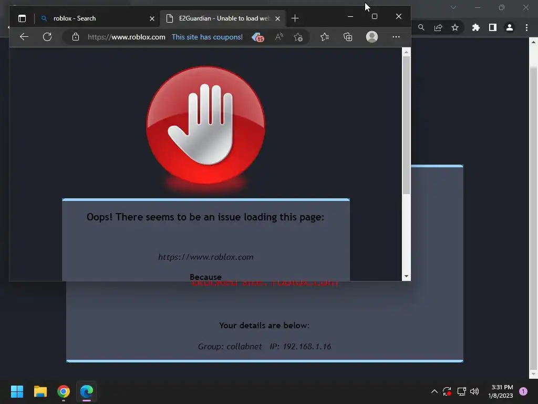Click the Edge address bar URL
Viewport: 538px width, 404px height.
coord(126,37)
